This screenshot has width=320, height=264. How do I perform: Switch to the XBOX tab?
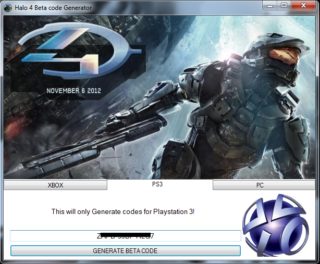click(55, 185)
